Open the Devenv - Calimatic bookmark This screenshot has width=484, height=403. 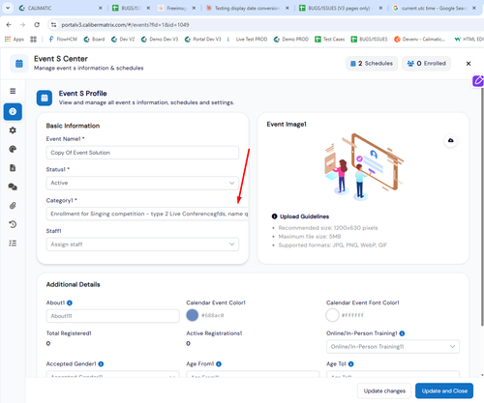tap(419, 40)
